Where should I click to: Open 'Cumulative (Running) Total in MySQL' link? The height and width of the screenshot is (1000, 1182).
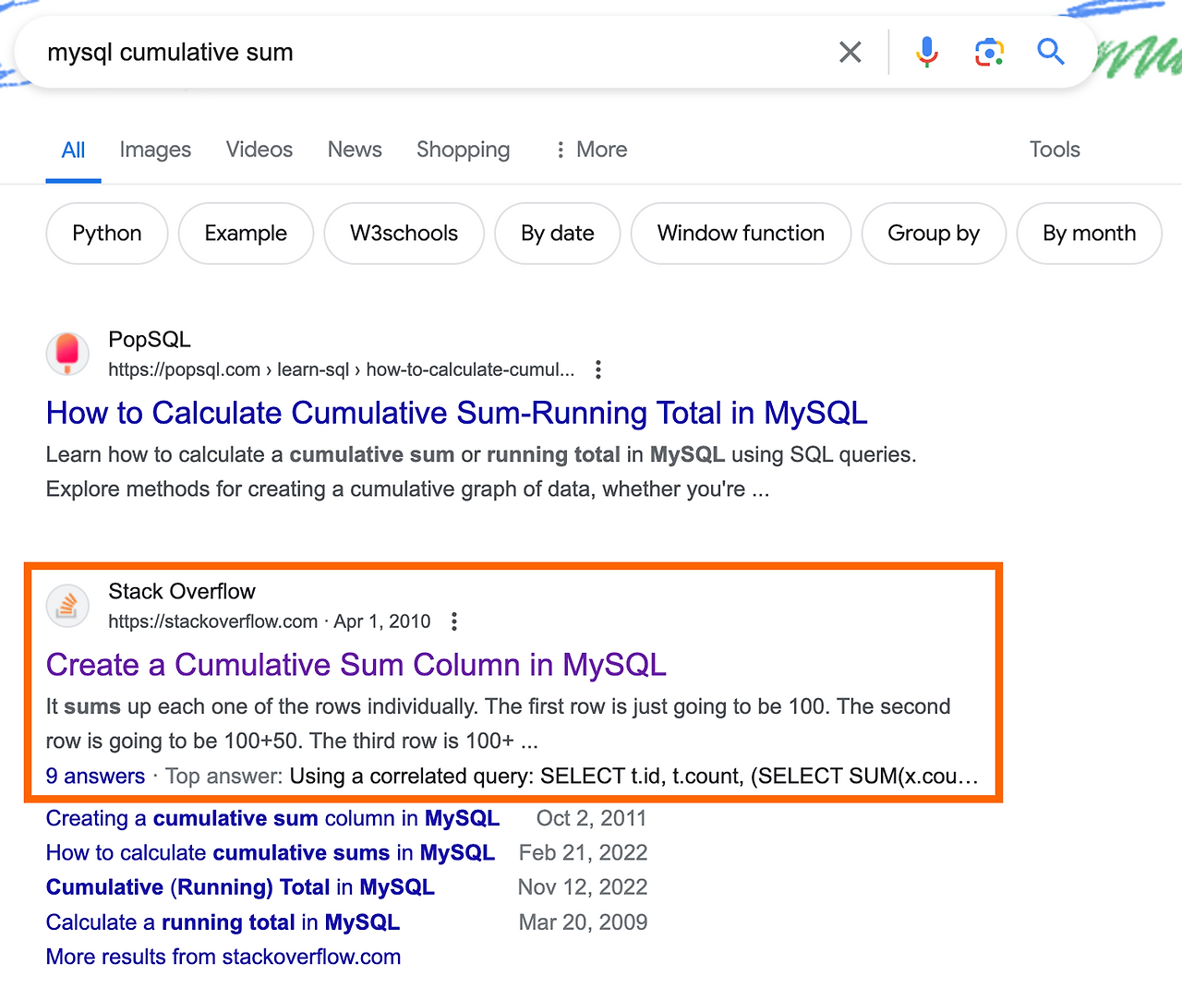point(240,887)
